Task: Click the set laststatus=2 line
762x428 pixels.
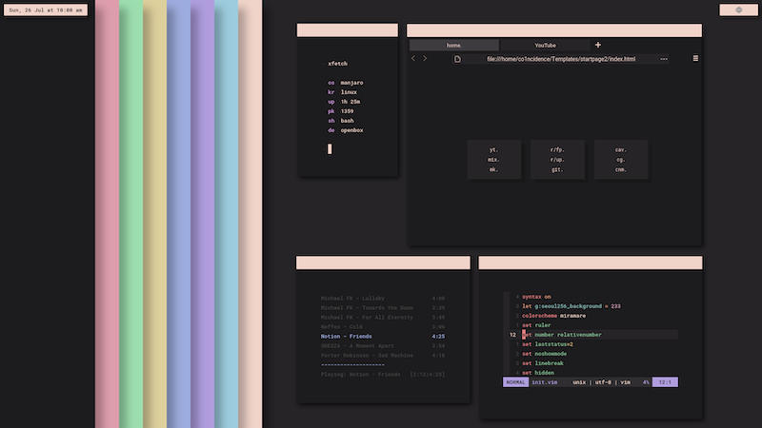Action: pos(548,344)
